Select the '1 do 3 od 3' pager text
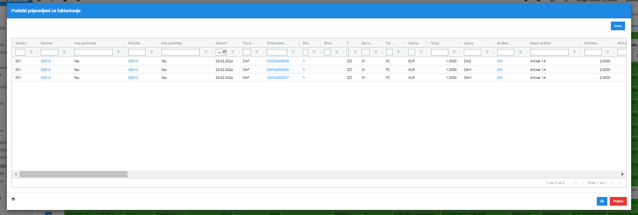Image resolution: width=638 pixels, height=215 pixels. pos(555,183)
